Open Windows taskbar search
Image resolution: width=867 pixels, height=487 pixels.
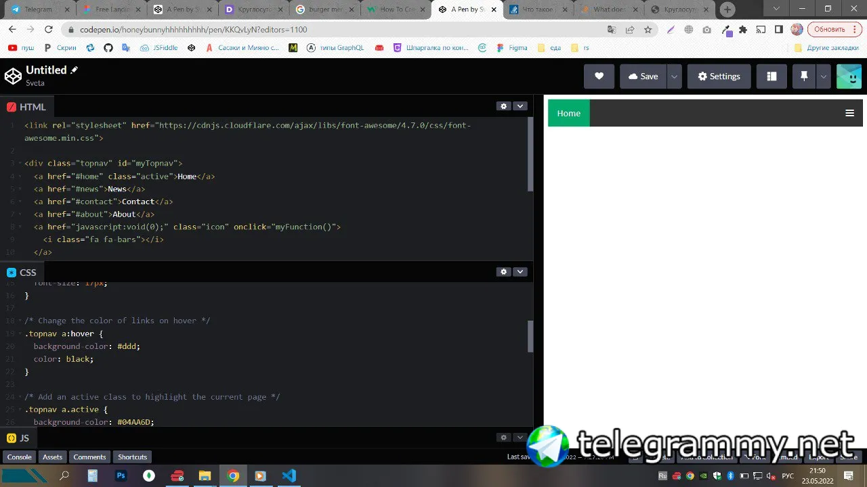[64, 476]
